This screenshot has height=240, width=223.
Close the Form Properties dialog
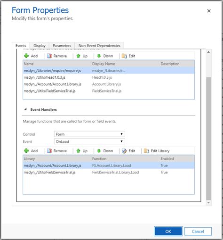209,11
